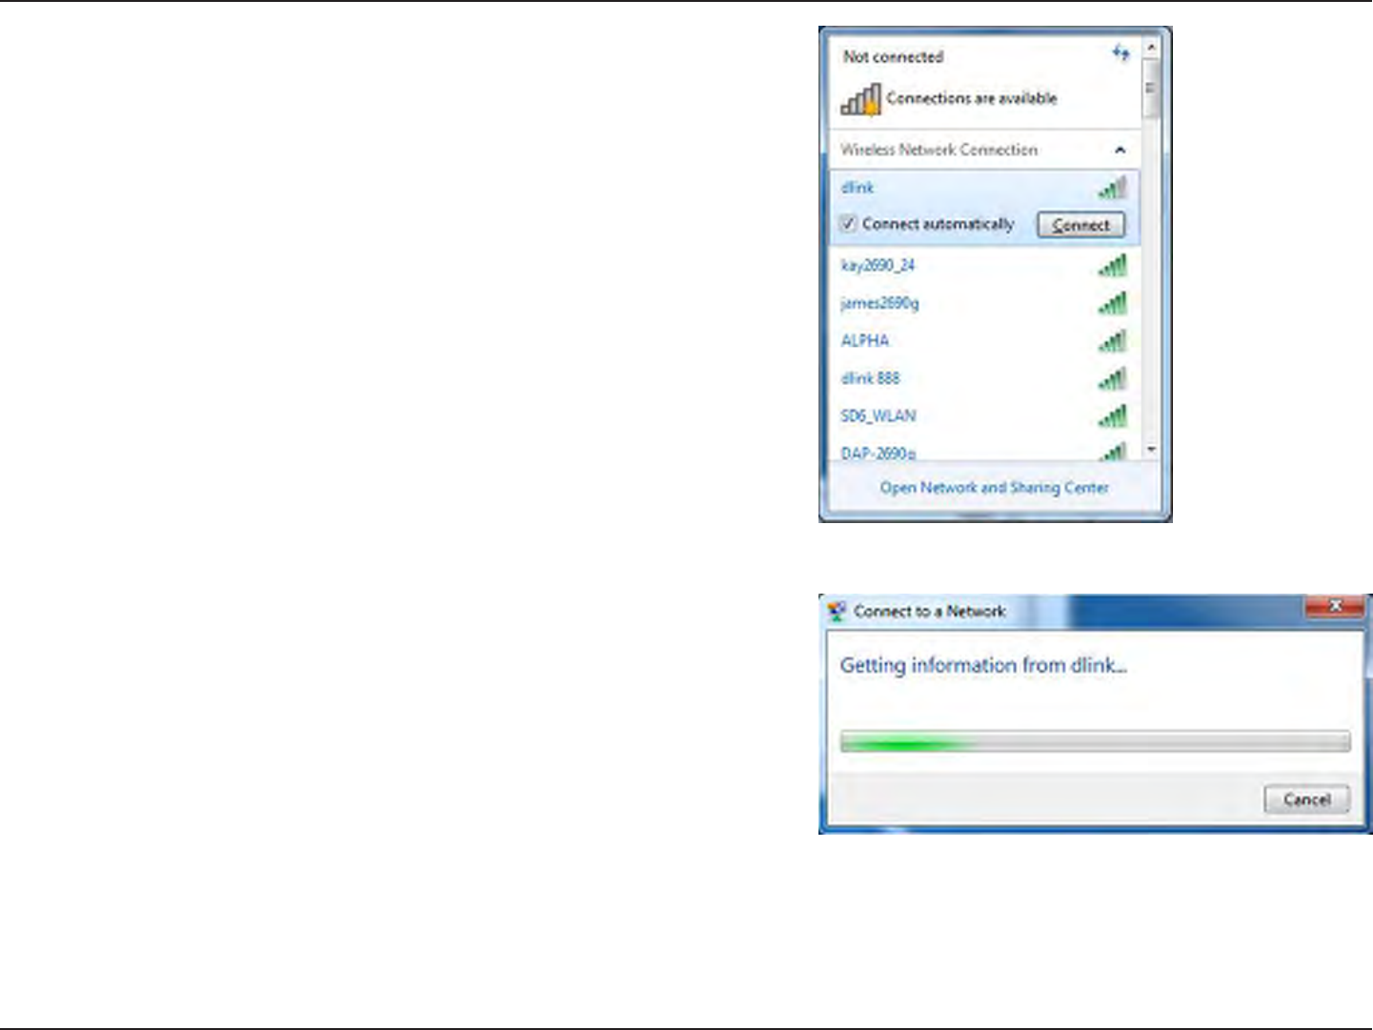This screenshot has width=1373, height=1030.
Task: Toggle Connect automatically checkbox
Action: 848,224
